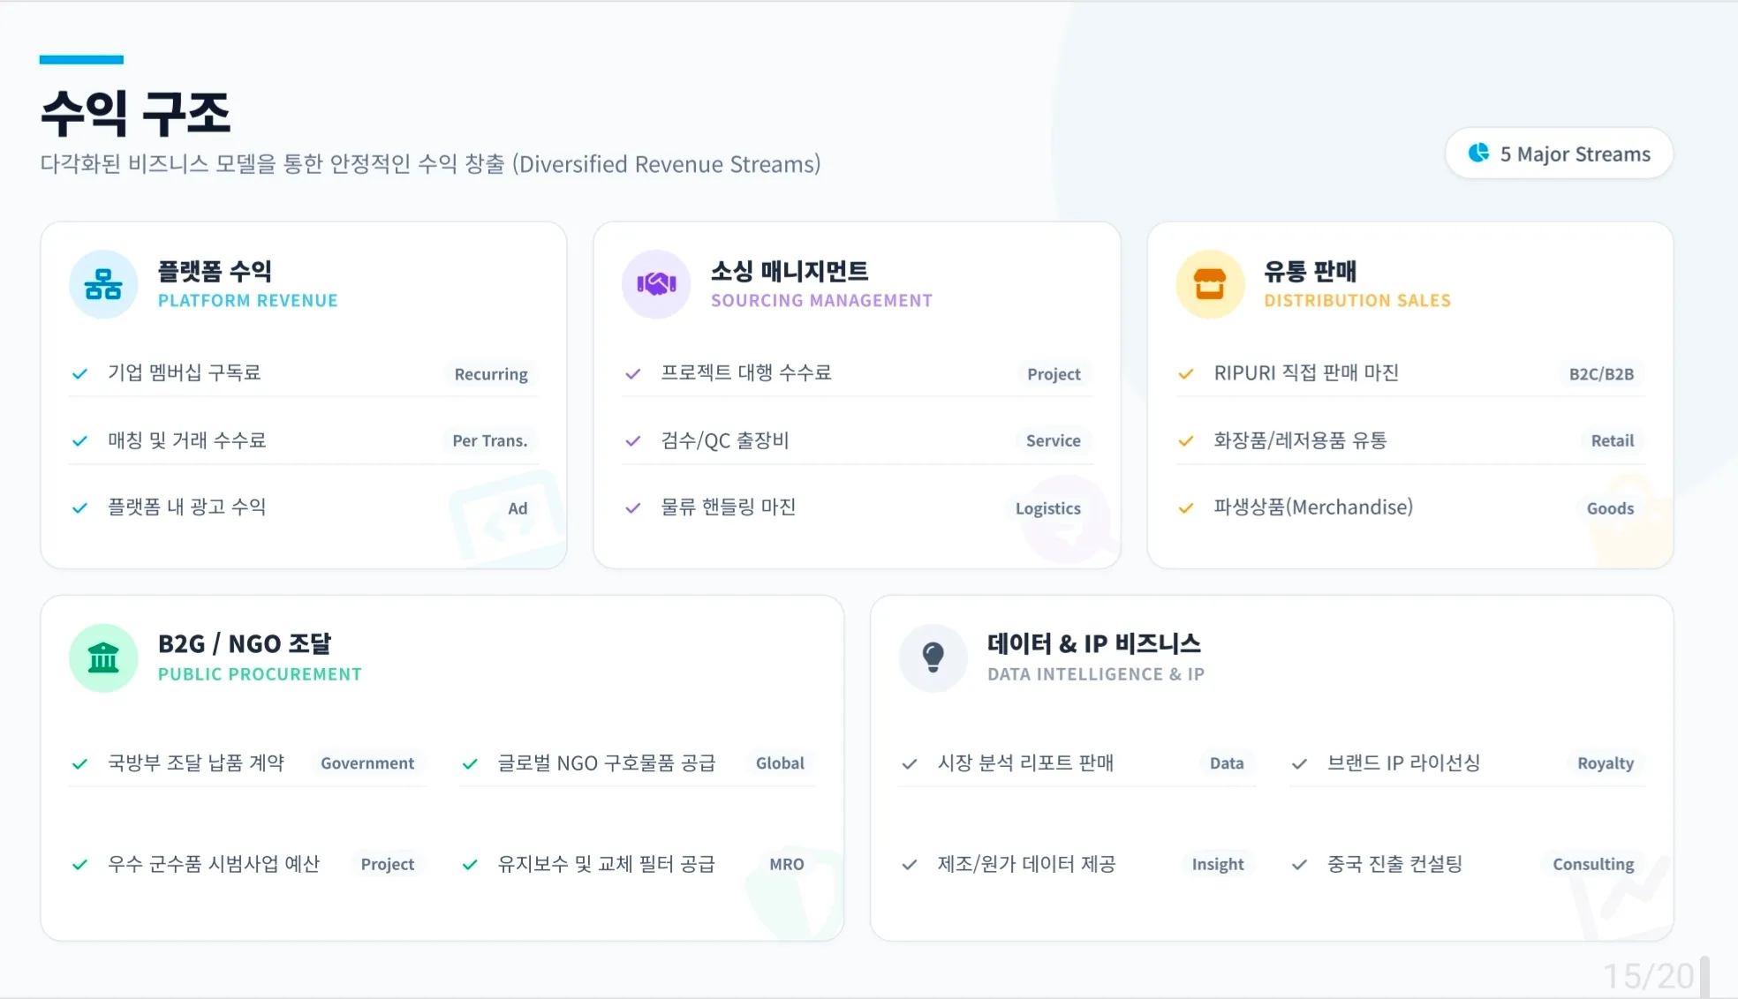Click the DATA INTELLIGENCE & IP subheading
Screen dimensions: 1738x999
pyautogui.click(x=1096, y=674)
